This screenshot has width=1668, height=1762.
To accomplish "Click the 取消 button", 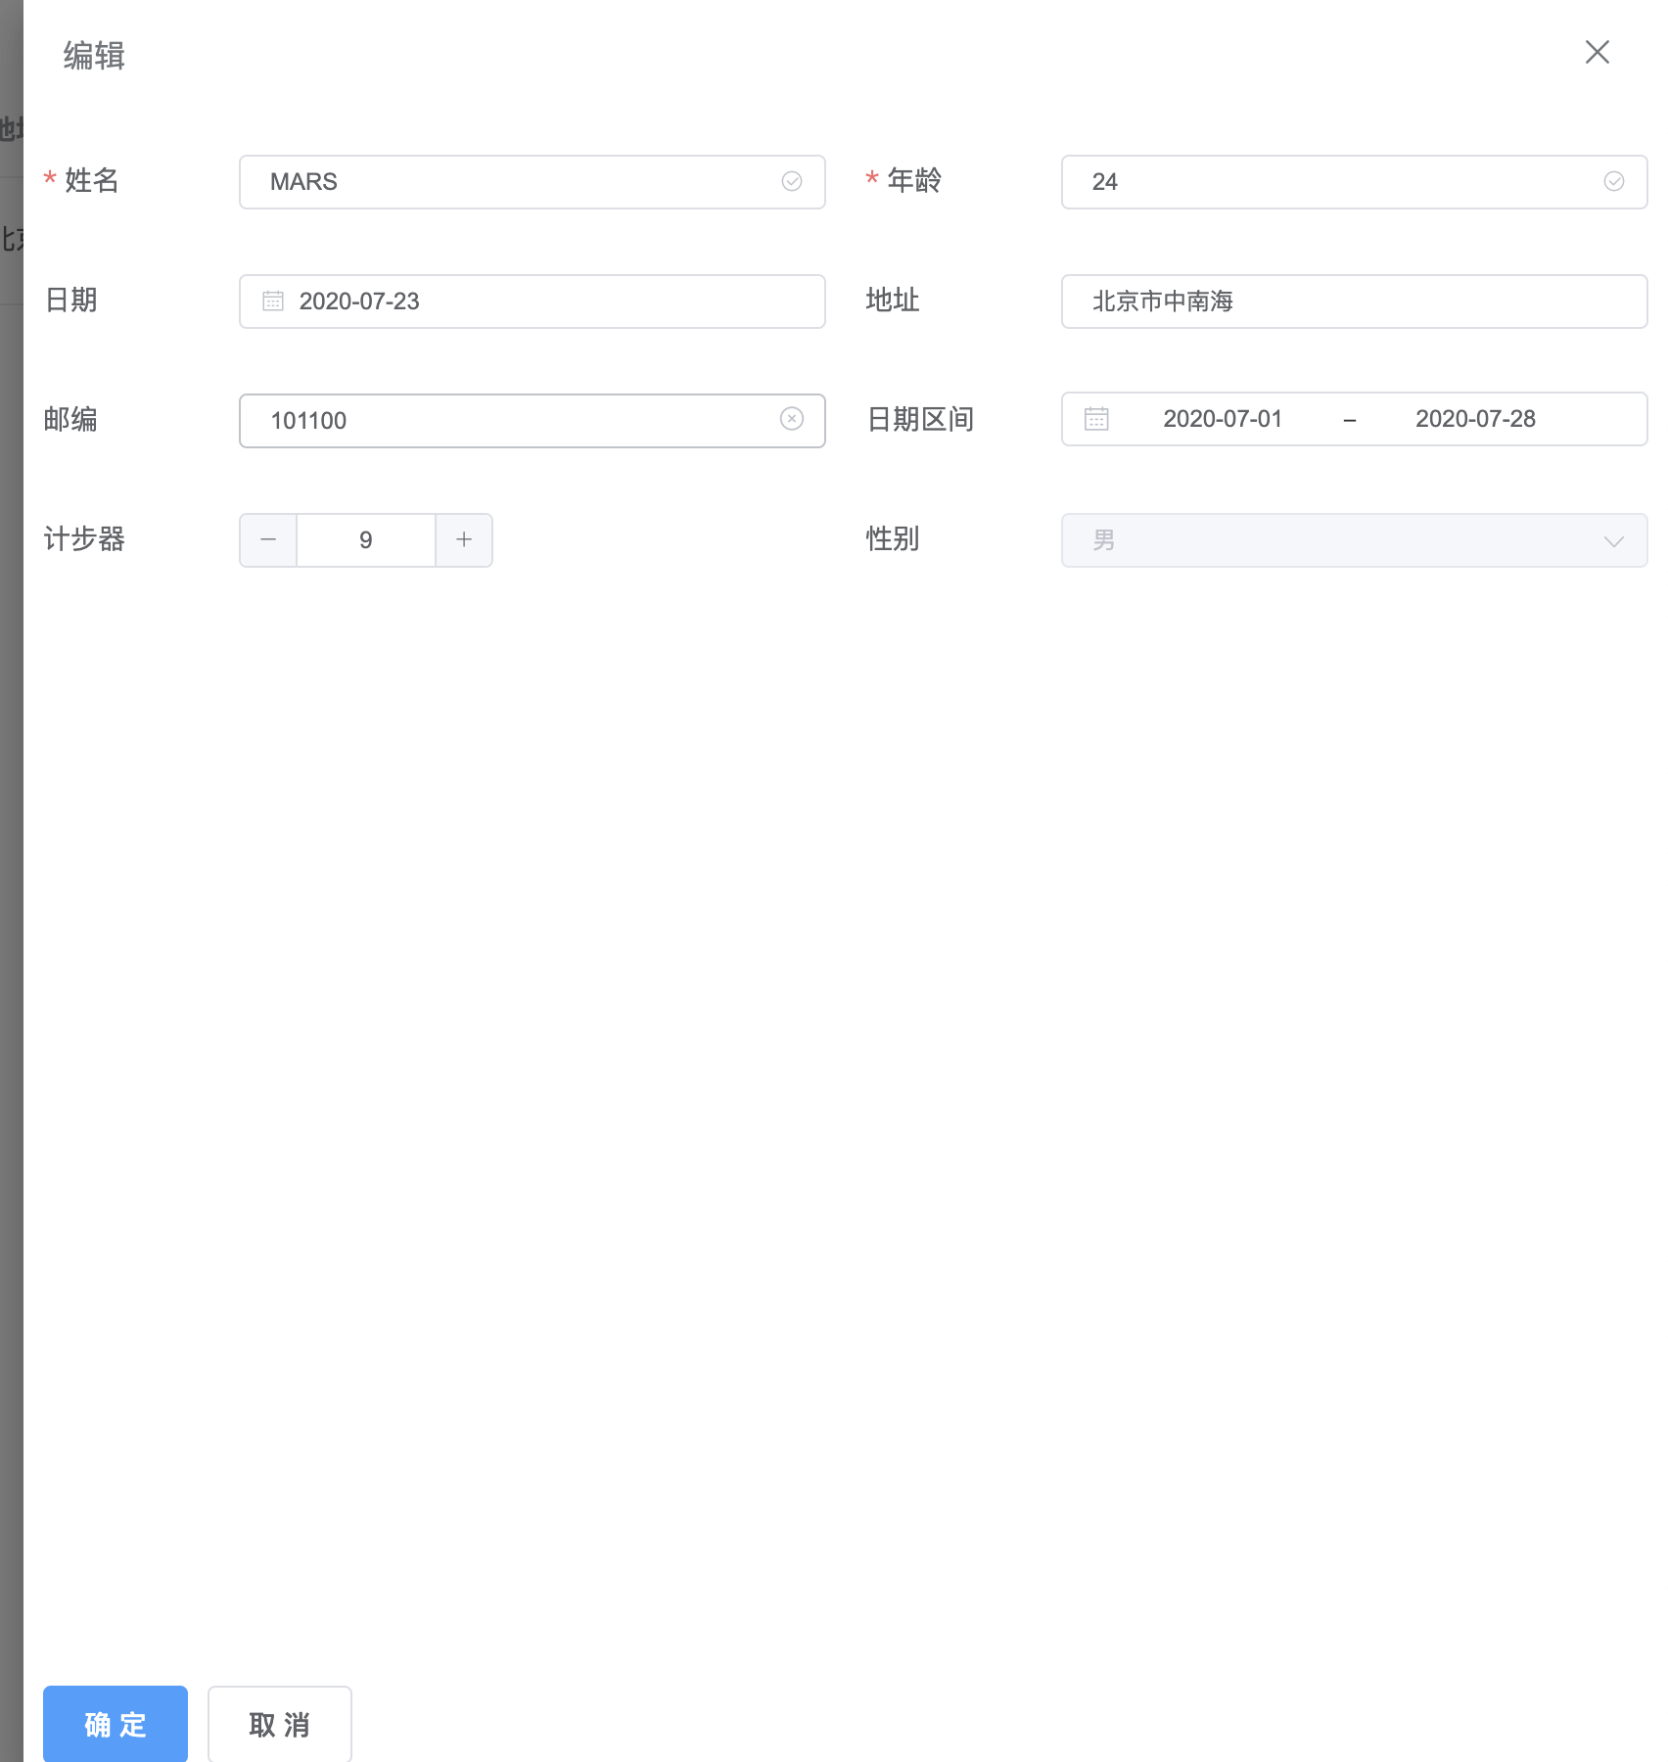I will coord(280,1725).
